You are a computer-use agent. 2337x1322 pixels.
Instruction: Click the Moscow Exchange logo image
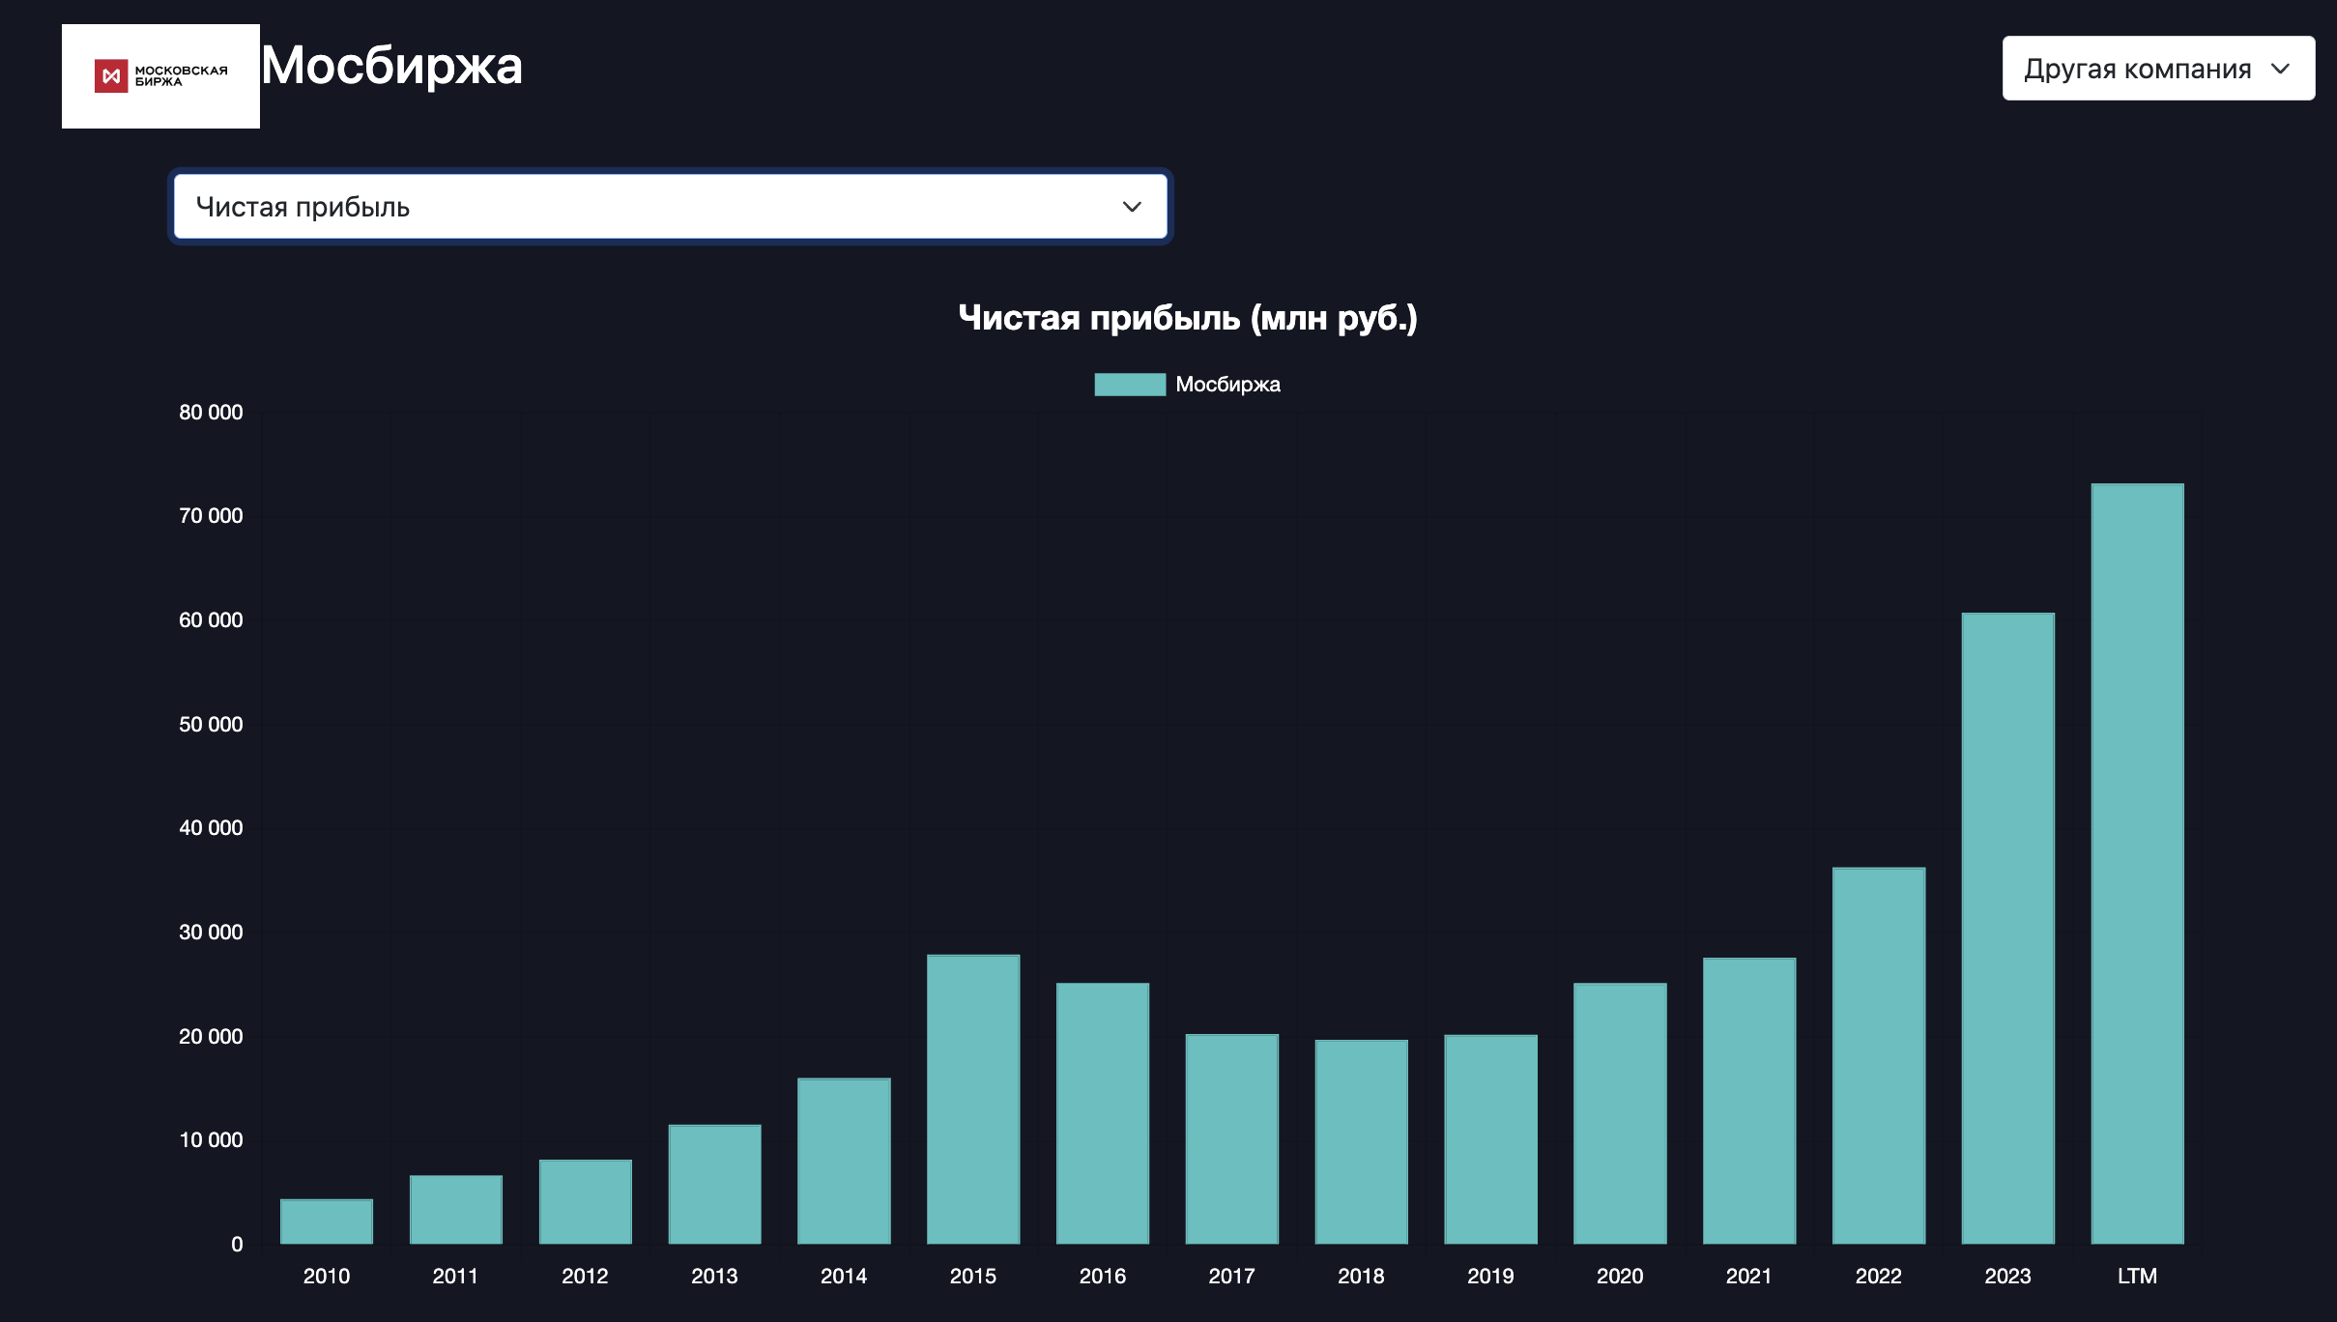point(160,76)
